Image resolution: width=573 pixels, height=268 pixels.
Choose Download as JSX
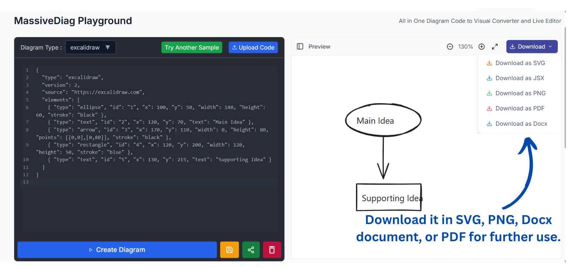515,78
